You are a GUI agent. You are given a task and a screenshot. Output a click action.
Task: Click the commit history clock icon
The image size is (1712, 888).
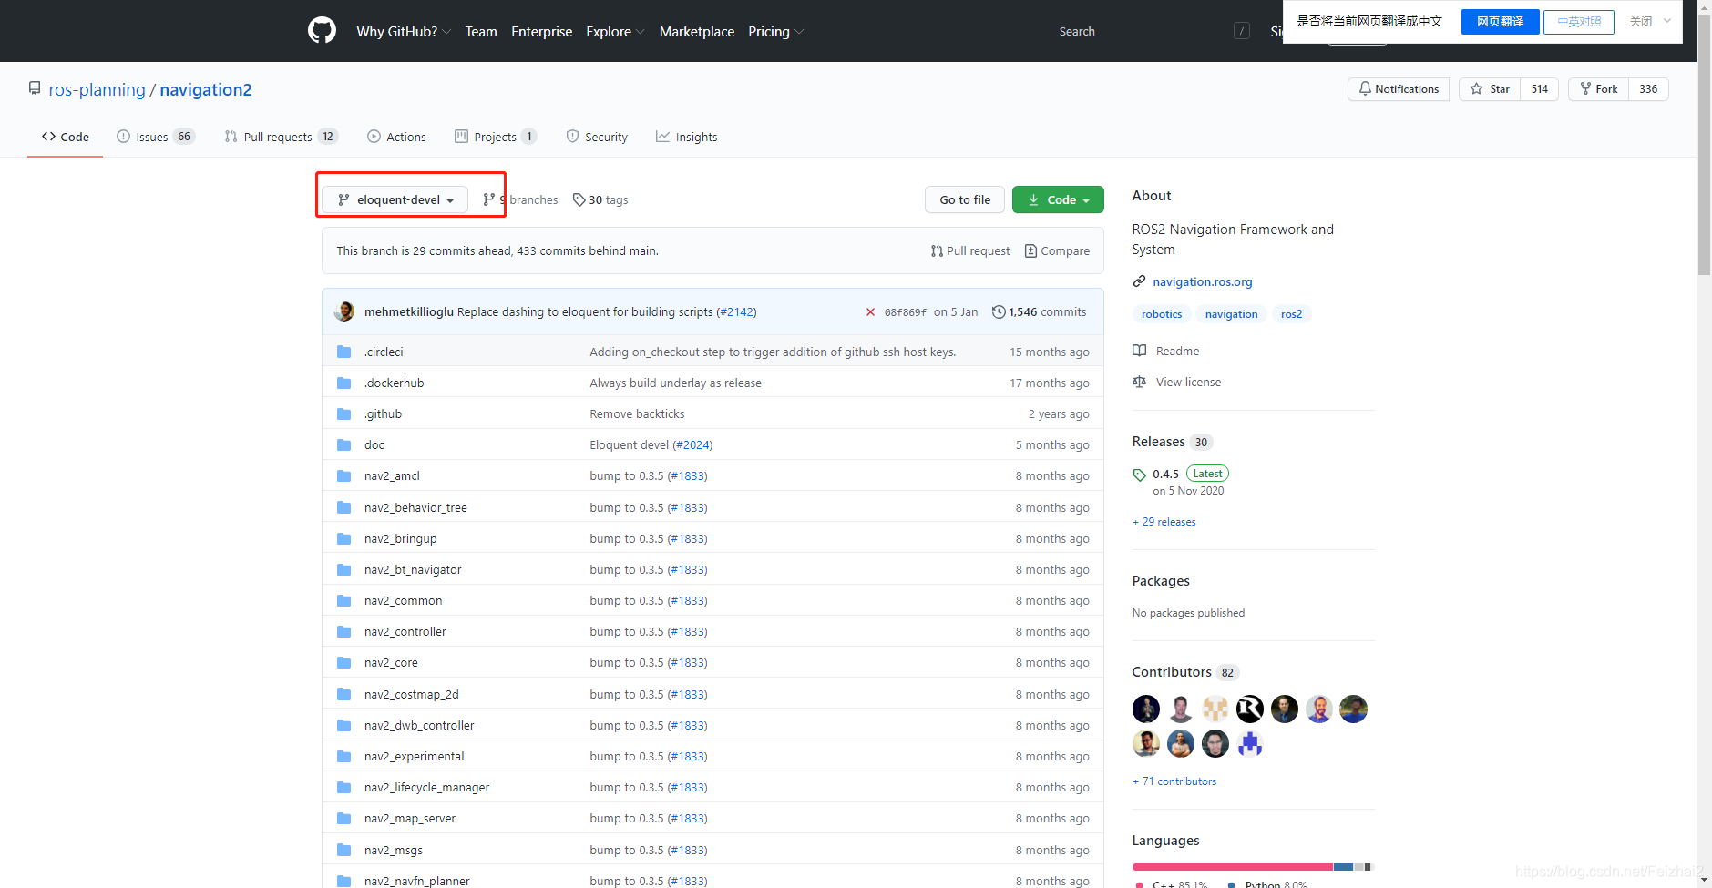(999, 312)
